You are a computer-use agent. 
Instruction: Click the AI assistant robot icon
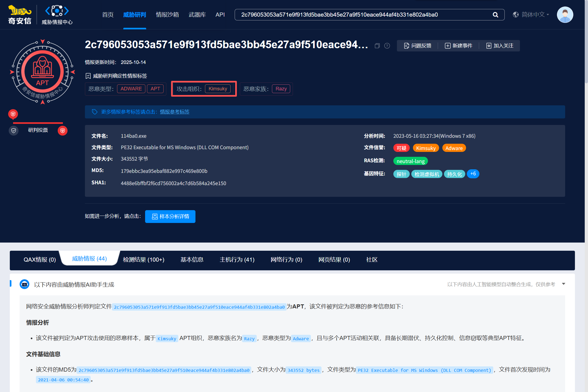(24, 284)
